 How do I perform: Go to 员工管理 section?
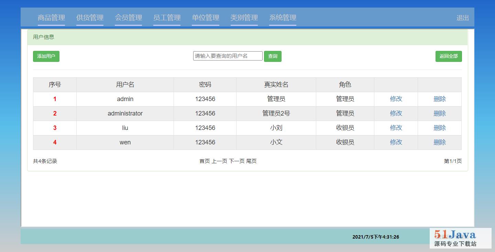[x=167, y=18]
